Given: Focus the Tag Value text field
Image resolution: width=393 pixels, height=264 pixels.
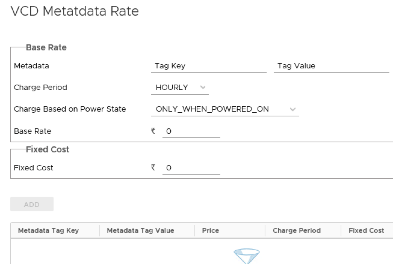Looking at the screenshot, I should (331, 66).
